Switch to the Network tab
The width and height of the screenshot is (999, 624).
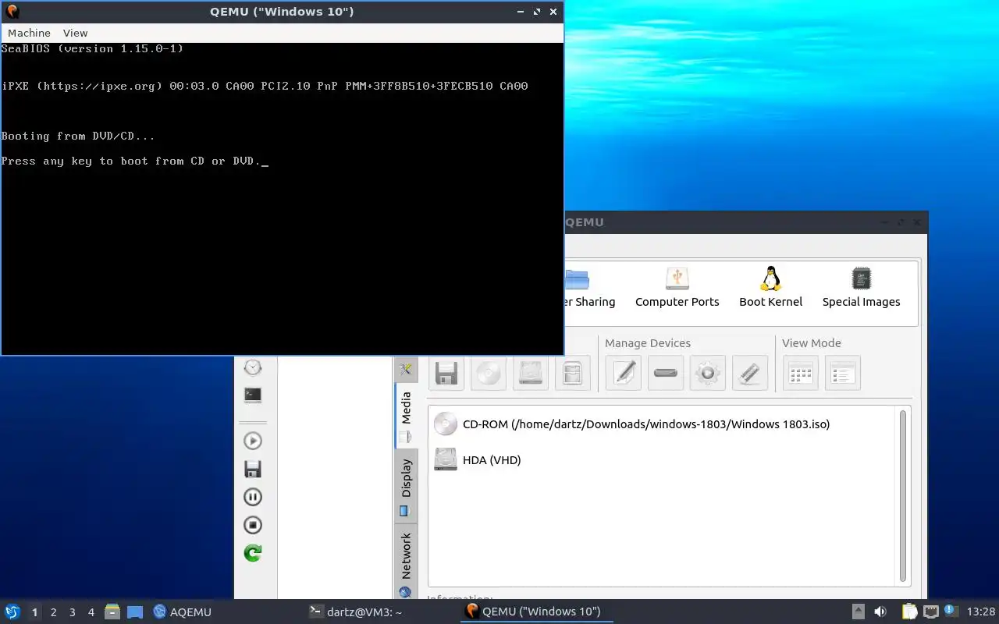(x=406, y=563)
